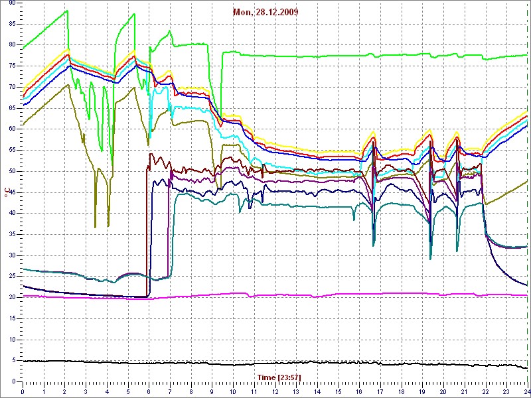Select the '60' temperature axis label
This screenshot has width=531, height=398.
[x=12, y=129]
